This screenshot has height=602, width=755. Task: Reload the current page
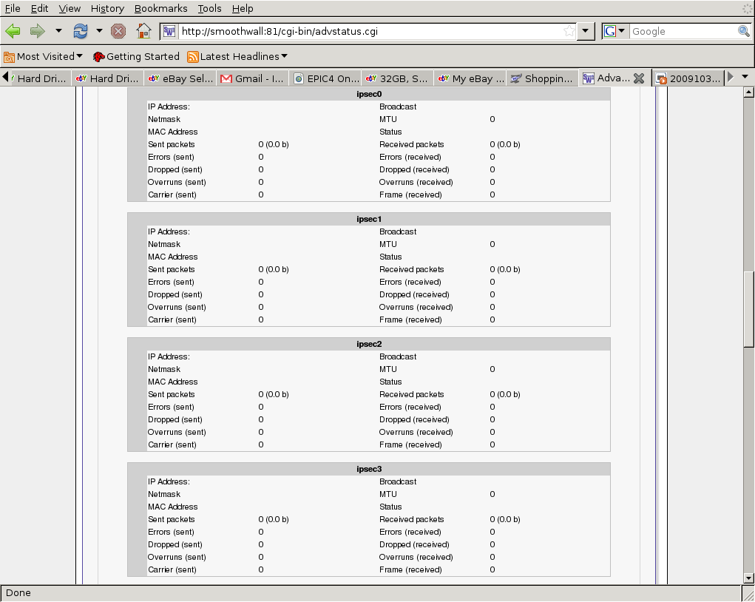(80, 31)
